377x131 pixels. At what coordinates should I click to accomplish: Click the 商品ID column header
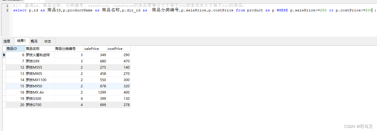15,49
